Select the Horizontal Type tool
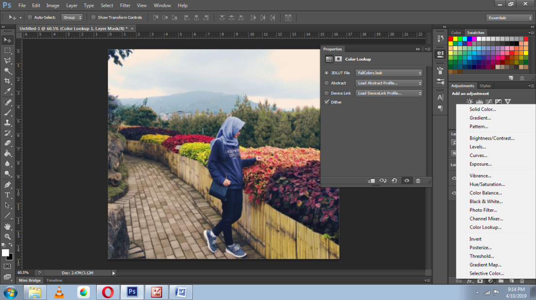 (7, 195)
